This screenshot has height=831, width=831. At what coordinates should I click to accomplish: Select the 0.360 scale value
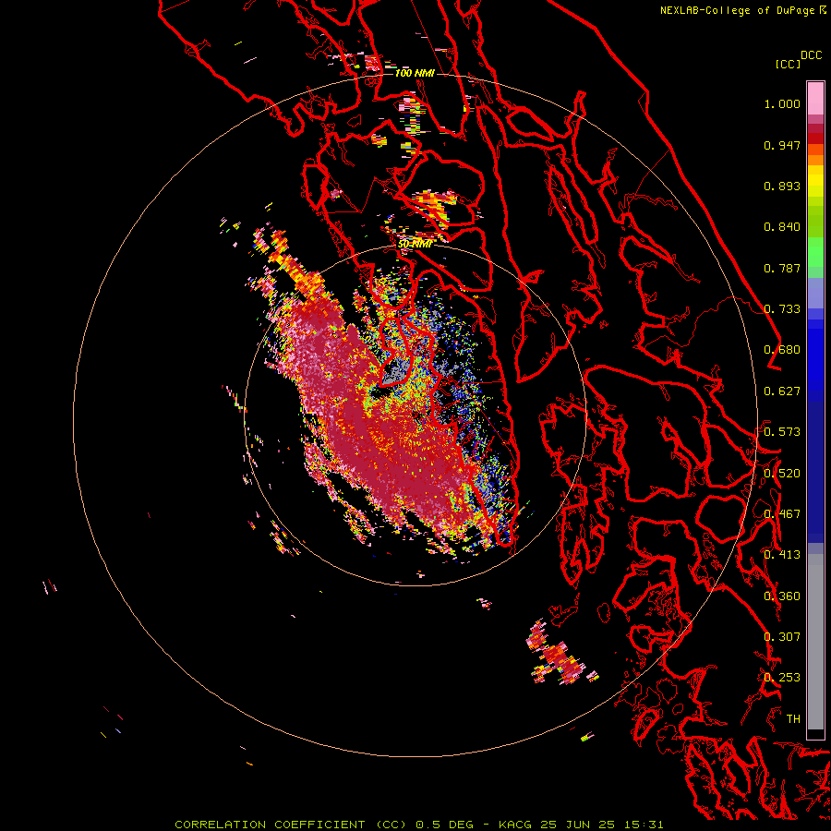pos(782,596)
